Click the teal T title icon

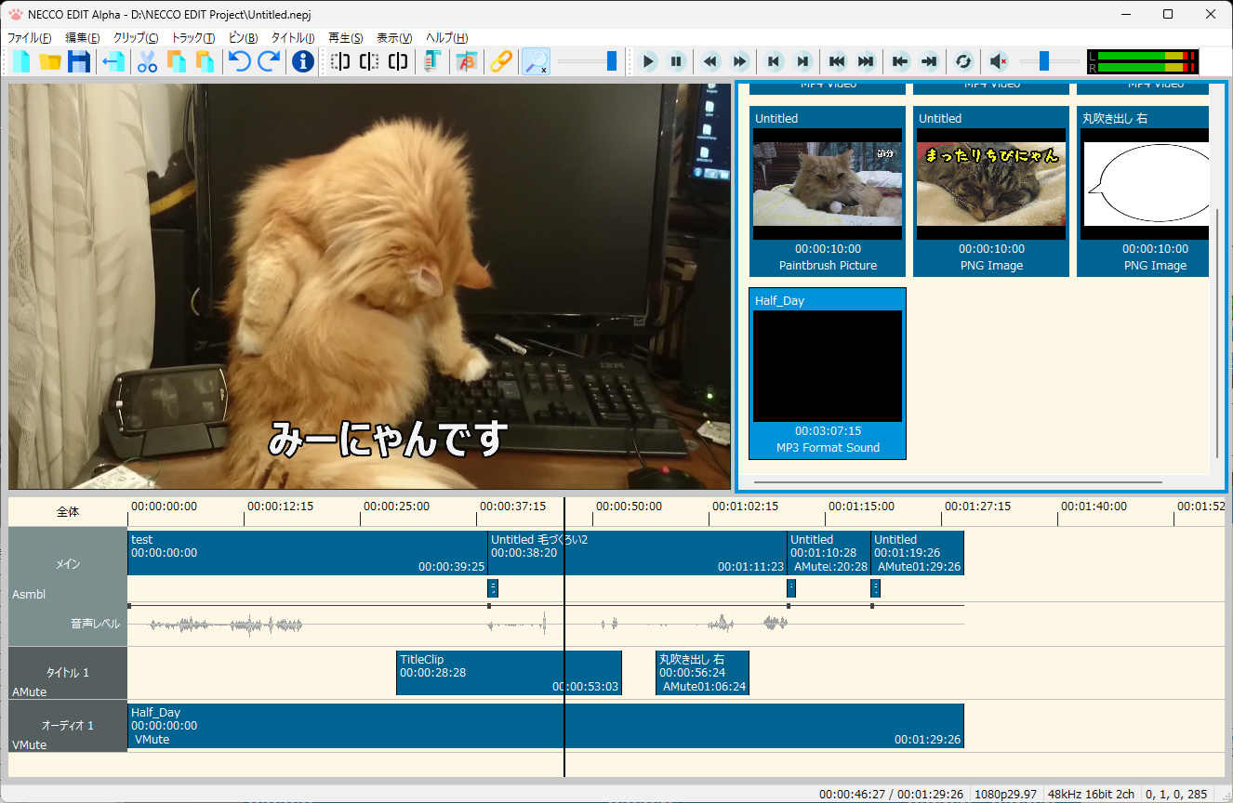coord(431,61)
